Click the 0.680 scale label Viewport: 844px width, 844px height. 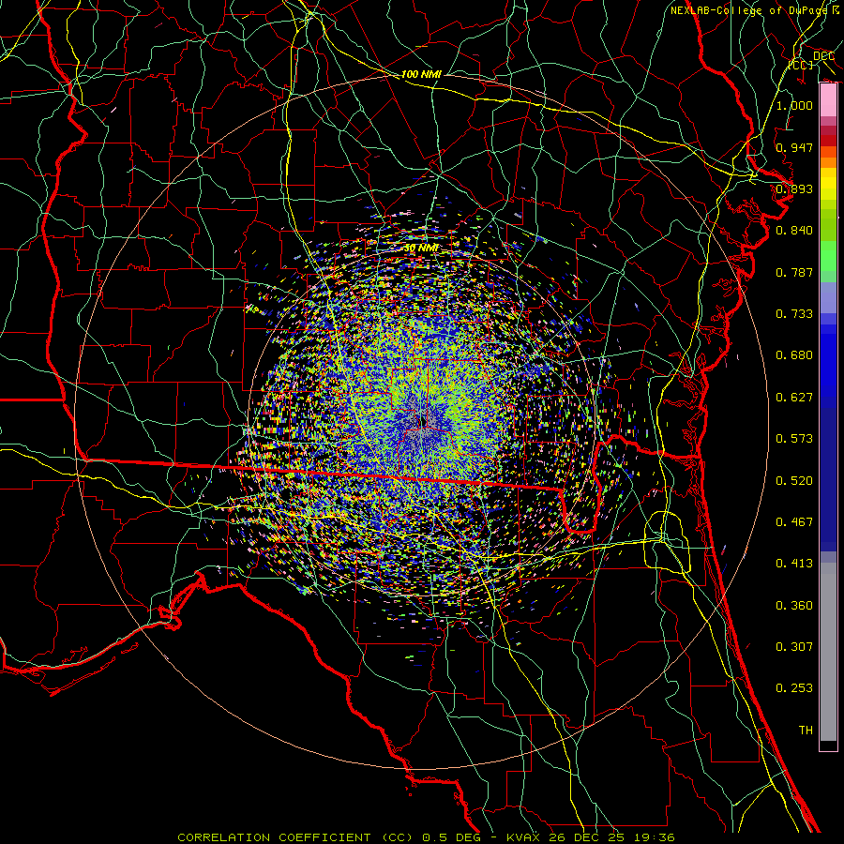(794, 355)
